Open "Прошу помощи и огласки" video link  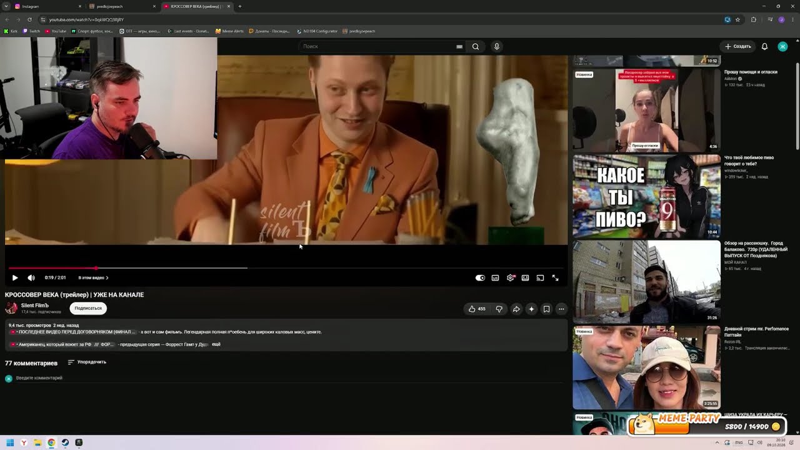pyautogui.click(x=751, y=72)
